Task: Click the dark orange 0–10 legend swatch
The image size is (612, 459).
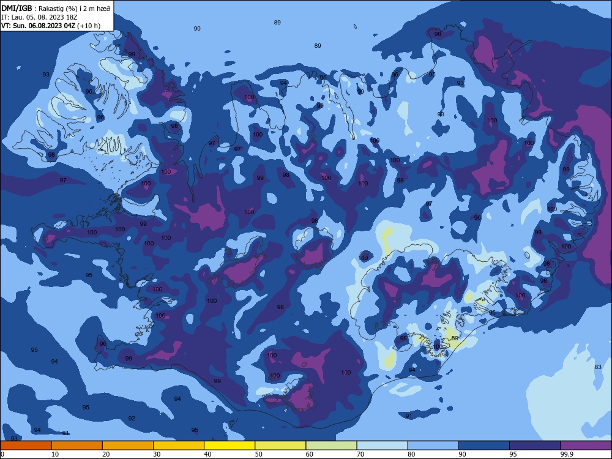Action: click(26, 446)
